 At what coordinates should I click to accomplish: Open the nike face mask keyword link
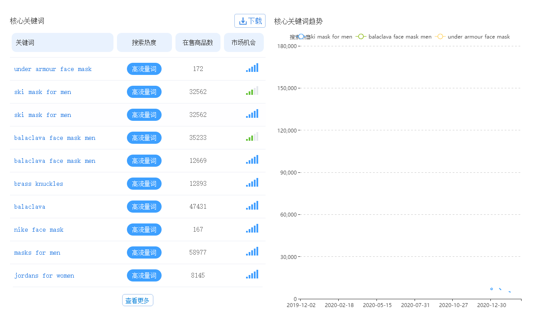[x=39, y=230]
